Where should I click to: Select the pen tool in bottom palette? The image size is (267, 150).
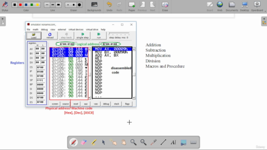(74, 142)
